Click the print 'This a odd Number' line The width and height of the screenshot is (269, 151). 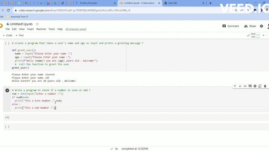35,108
